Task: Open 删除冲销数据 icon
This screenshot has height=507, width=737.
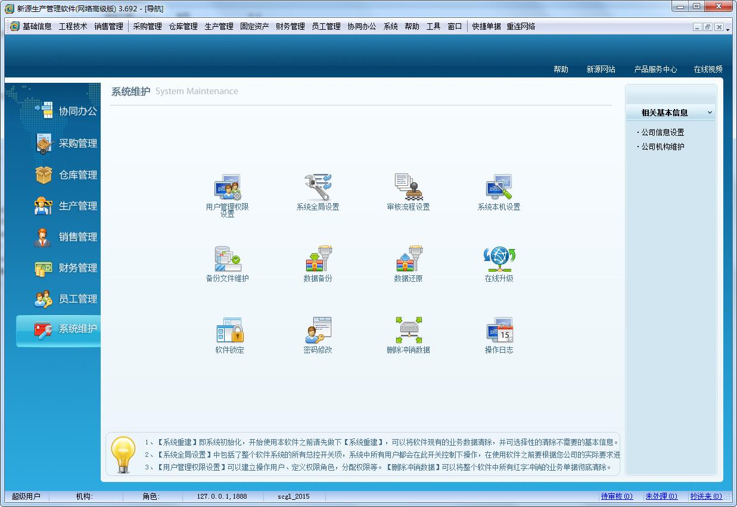Action: (x=408, y=331)
